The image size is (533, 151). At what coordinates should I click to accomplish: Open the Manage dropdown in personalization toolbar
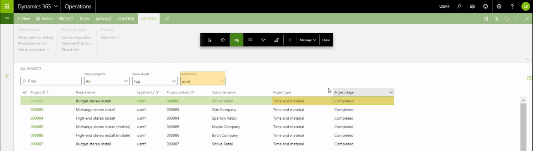308,40
